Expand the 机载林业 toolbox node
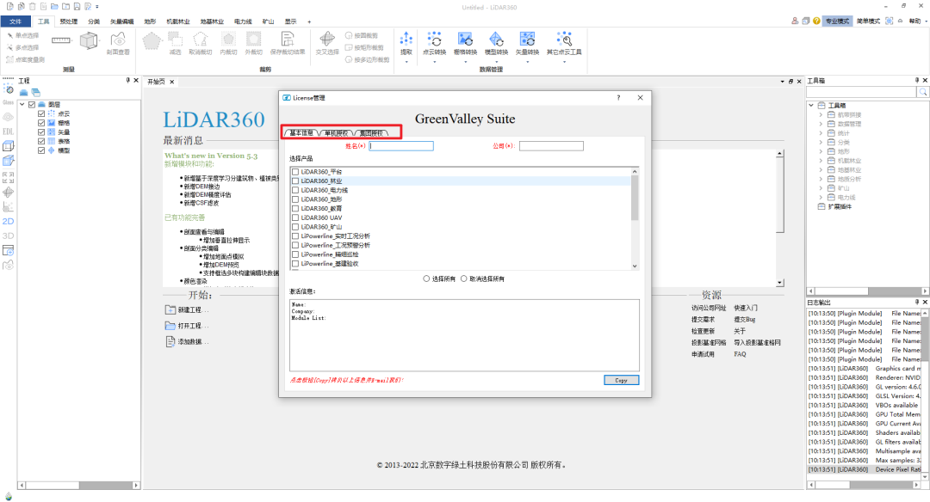930x502 pixels. (821, 161)
